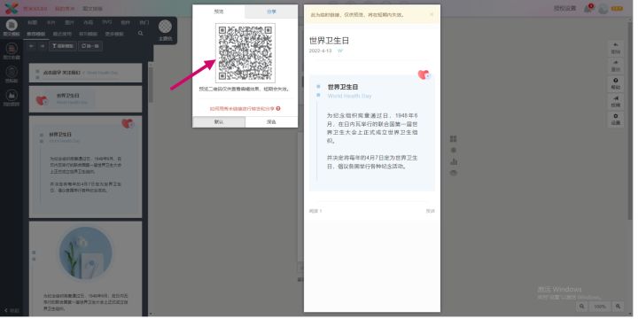Click the bar chart icon beside canvas
Image resolution: width=638 pixels, height=319 pixels.
tap(454, 161)
